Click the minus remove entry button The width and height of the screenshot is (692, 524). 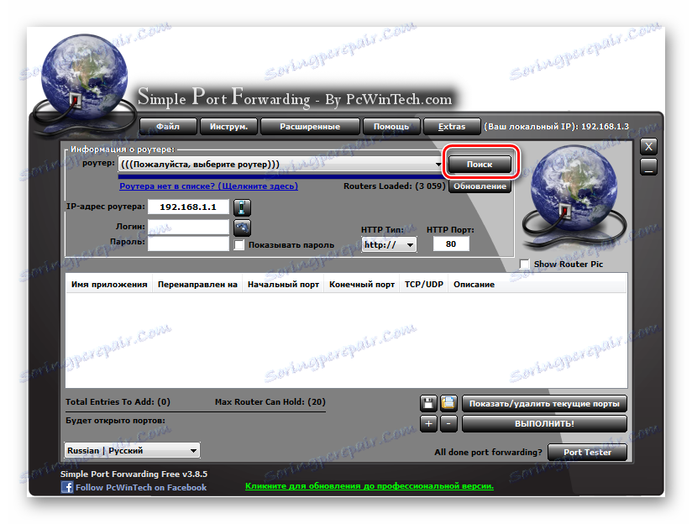click(x=448, y=424)
